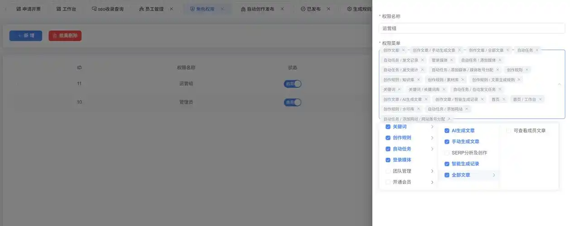
Task: Click the 新增 button
Action: coord(26,36)
